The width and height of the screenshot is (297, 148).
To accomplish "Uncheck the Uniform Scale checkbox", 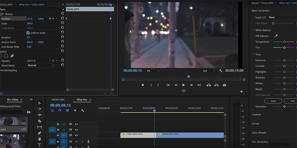I will pyautogui.click(x=28, y=33).
